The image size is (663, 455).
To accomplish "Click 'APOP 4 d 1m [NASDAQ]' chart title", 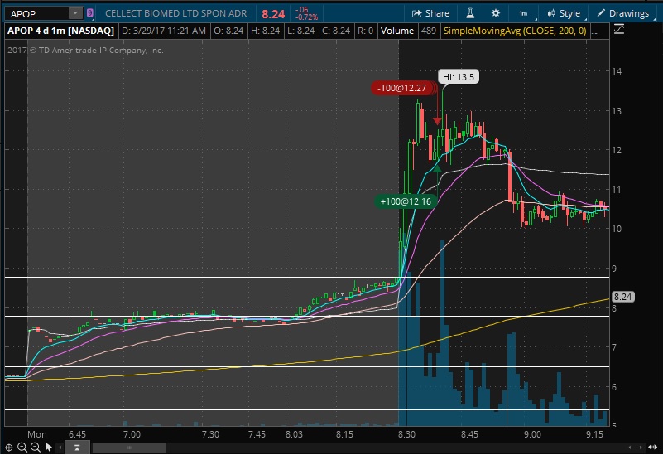I will point(61,31).
